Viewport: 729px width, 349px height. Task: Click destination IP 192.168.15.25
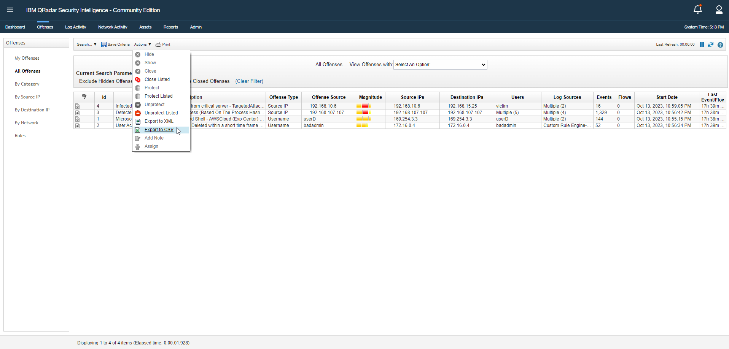462,106
